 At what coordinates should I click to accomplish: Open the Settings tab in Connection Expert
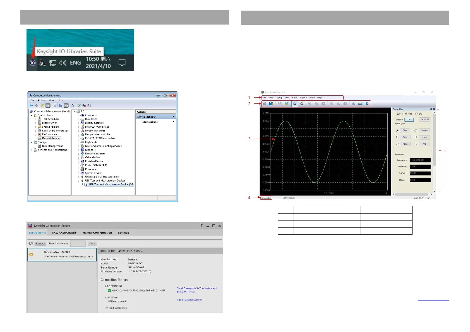tap(123, 232)
